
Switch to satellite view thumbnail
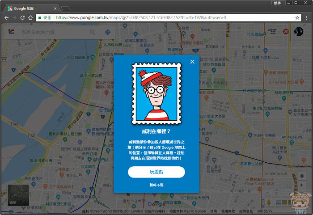pos(18,195)
